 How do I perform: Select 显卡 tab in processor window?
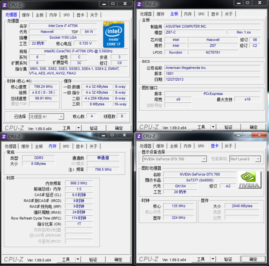pos(80,15)
